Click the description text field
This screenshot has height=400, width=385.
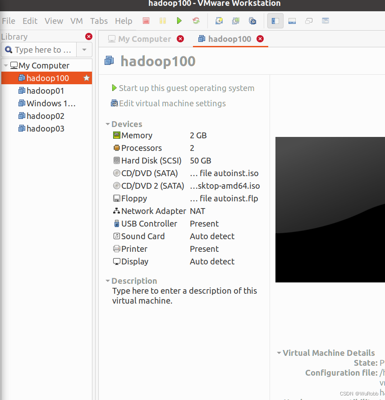pyautogui.click(x=184, y=295)
